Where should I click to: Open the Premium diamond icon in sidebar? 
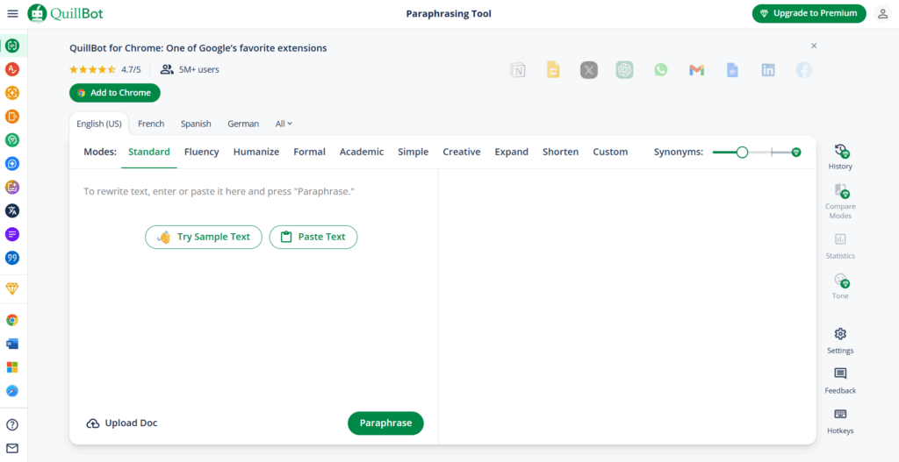pyautogui.click(x=12, y=288)
